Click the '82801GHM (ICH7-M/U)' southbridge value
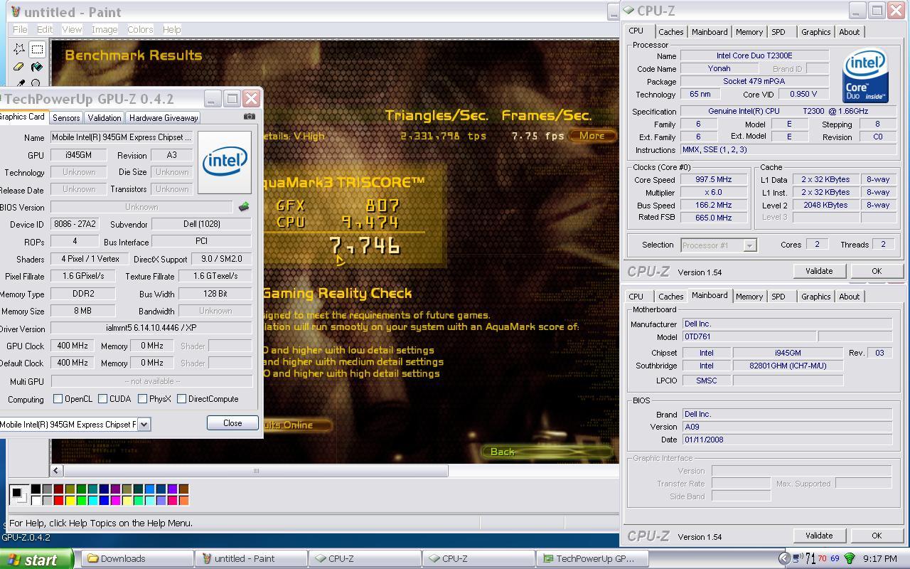This screenshot has width=910, height=569. click(787, 366)
